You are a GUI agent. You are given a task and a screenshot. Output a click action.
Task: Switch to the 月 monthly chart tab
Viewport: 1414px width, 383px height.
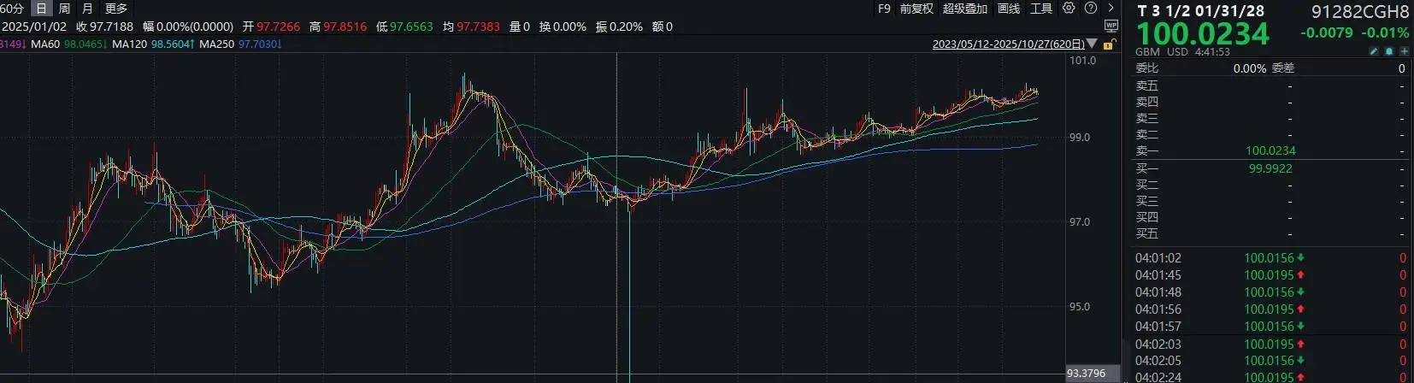click(87, 9)
